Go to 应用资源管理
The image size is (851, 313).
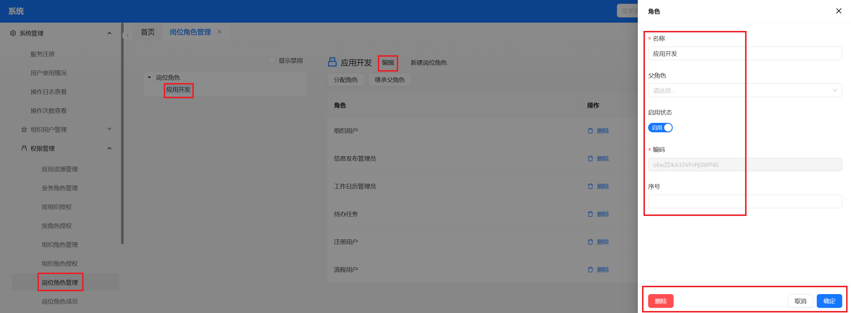pyautogui.click(x=60, y=169)
